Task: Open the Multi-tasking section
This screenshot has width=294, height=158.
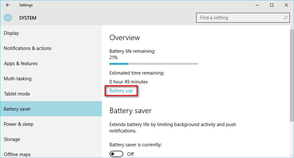Action: [x=17, y=79]
